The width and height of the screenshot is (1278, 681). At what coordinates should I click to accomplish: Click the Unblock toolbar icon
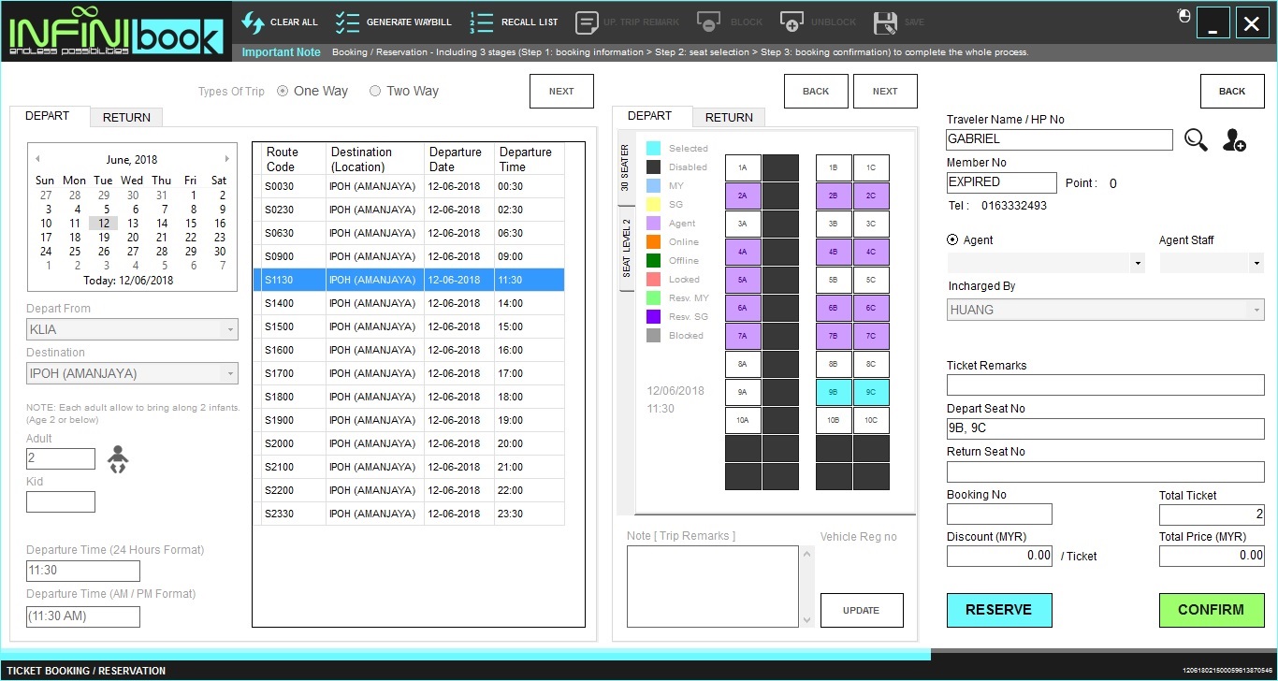click(791, 22)
